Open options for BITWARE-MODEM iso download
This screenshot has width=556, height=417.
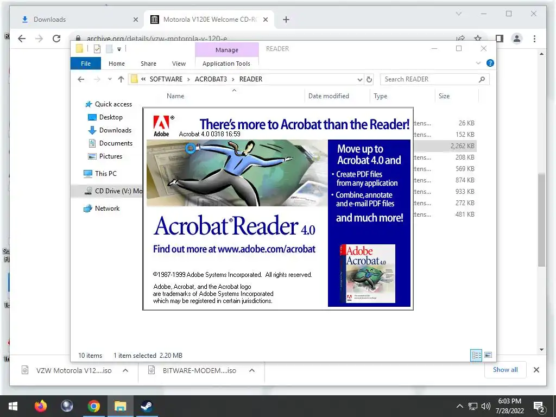pos(252,370)
